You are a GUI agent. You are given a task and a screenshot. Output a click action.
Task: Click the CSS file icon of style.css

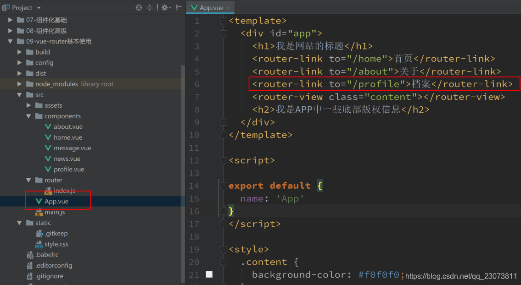(39, 244)
